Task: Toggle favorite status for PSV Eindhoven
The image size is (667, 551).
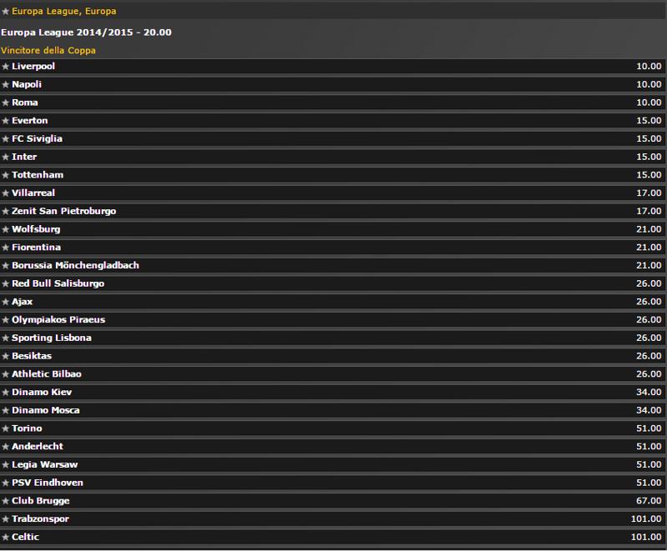Action: tap(8, 483)
